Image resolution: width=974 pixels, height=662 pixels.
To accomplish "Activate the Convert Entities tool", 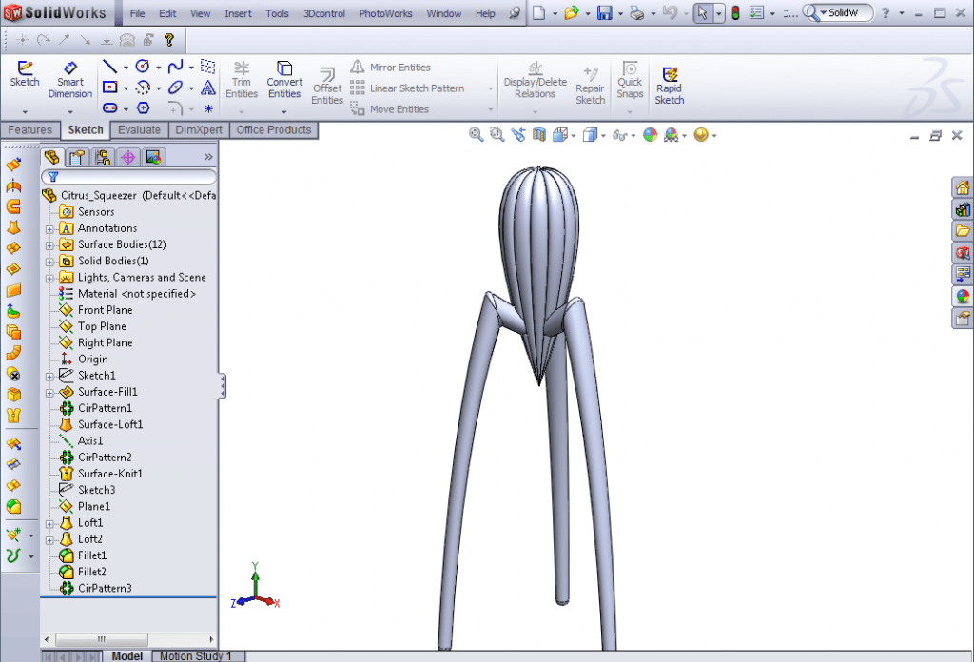I will pyautogui.click(x=284, y=81).
